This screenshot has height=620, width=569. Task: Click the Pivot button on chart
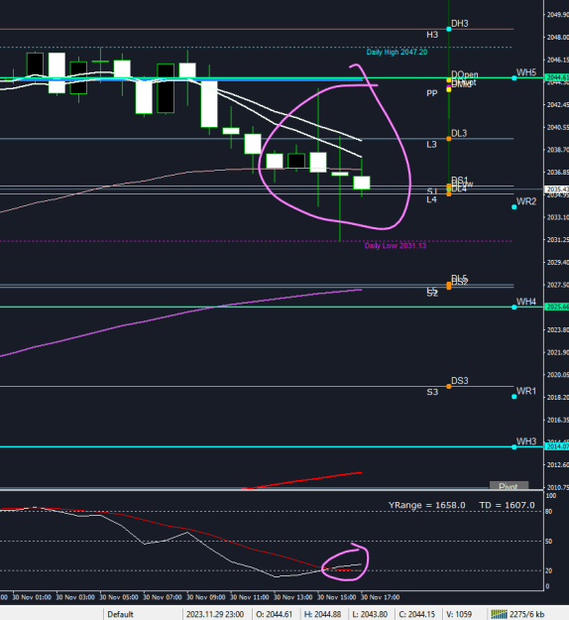pos(509,486)
